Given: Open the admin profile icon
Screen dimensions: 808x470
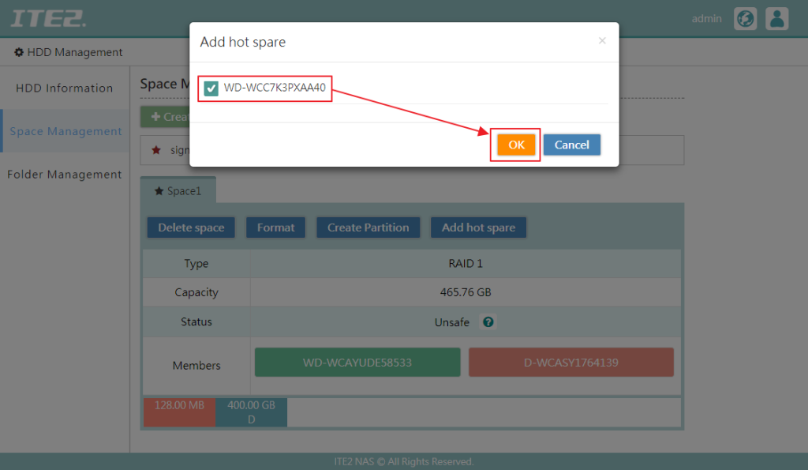Looking at the screenshot, I should (776, 18).
